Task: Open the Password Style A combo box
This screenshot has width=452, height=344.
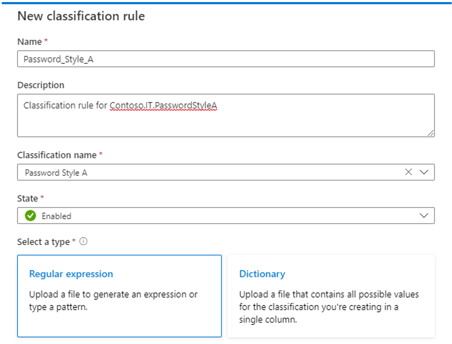Action: [226, 172]
